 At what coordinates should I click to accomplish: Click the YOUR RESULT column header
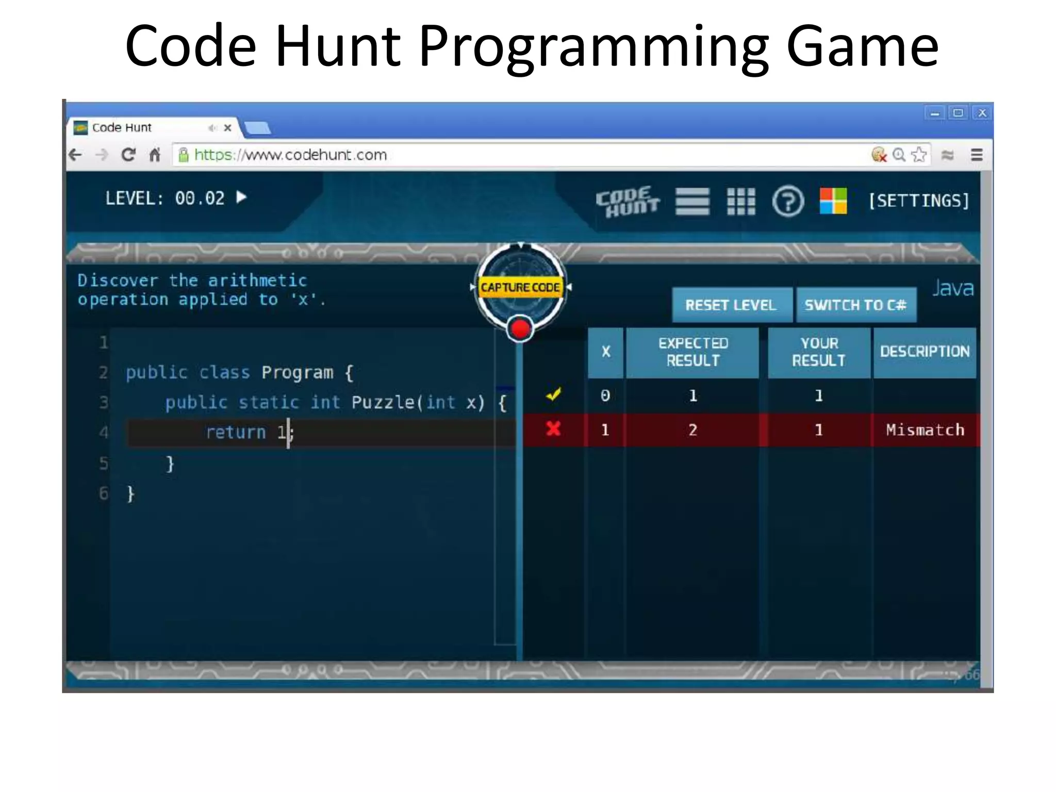pyautogui.click(x=819, y=353)
